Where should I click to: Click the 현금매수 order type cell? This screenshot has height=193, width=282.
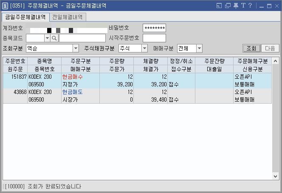(80, 77)
